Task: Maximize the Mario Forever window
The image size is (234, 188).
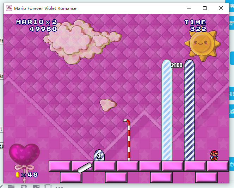Action: 205,8
